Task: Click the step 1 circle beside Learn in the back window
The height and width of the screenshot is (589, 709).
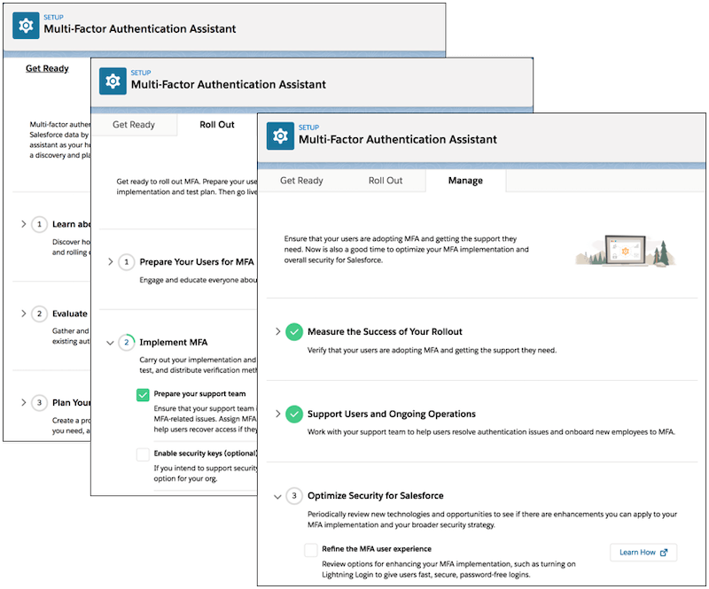Action: pyautogui.click(x=39, y=224)
